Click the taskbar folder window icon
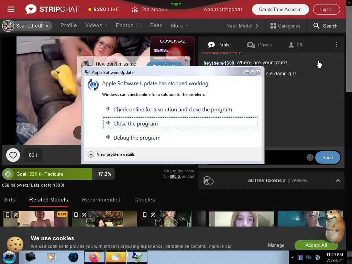Viewport: 352px width, 264px height. [115, 257]
